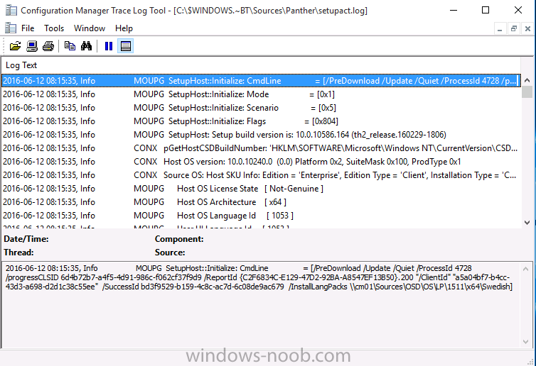The image size is (536, 366).
Task: Select the SetupHost::Initialize: Scenario log row
Action: pyautogui.click(x=261, y=108)
